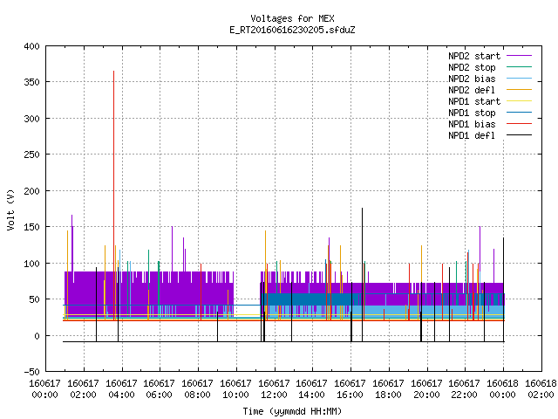558x419 pixels.
Task: Click the 'NPD1 start' legend label
Action: [x=474, y=101]
